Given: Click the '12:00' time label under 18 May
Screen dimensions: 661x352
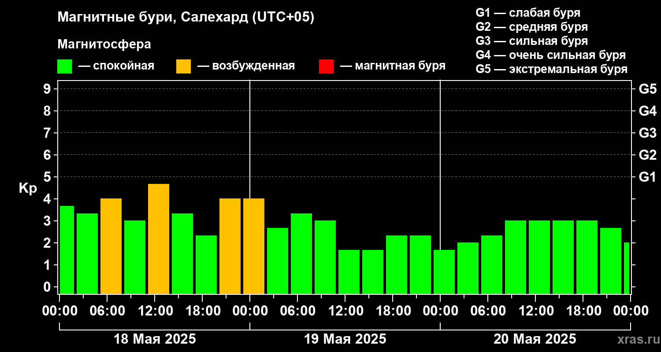Looking at the screenshot, I should click(155, 311).
